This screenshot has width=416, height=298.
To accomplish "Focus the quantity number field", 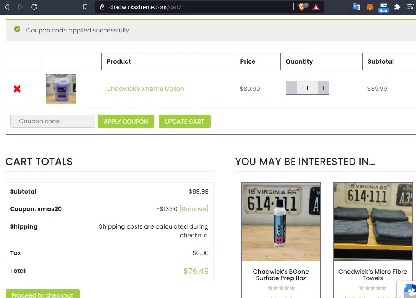I will click(307, 88).
